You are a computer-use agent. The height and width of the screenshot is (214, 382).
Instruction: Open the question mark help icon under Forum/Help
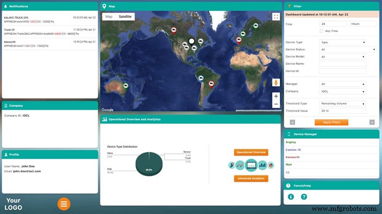pos(304,197)
